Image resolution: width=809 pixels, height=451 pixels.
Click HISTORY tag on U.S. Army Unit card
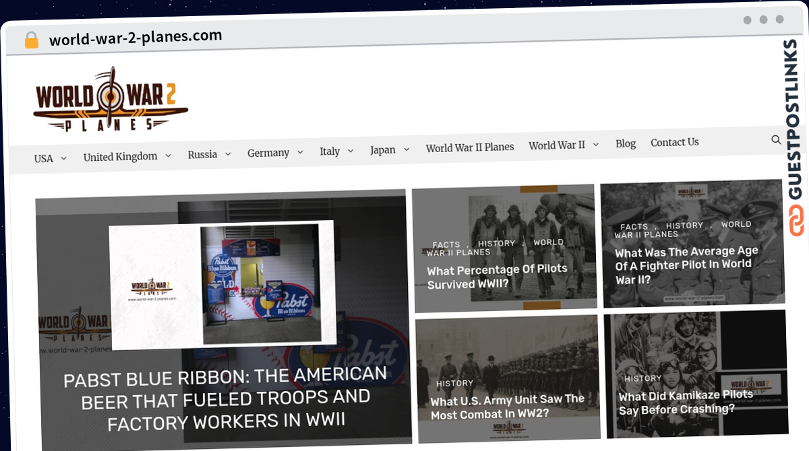tap(455, 383)
